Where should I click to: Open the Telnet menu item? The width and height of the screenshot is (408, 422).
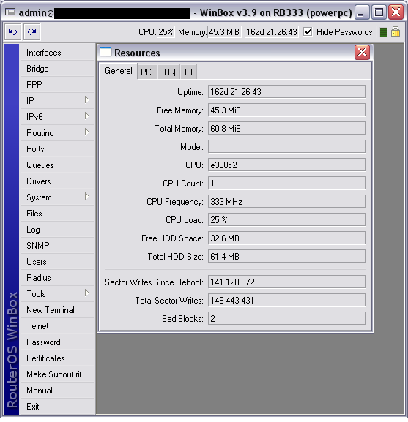(57, 326)
